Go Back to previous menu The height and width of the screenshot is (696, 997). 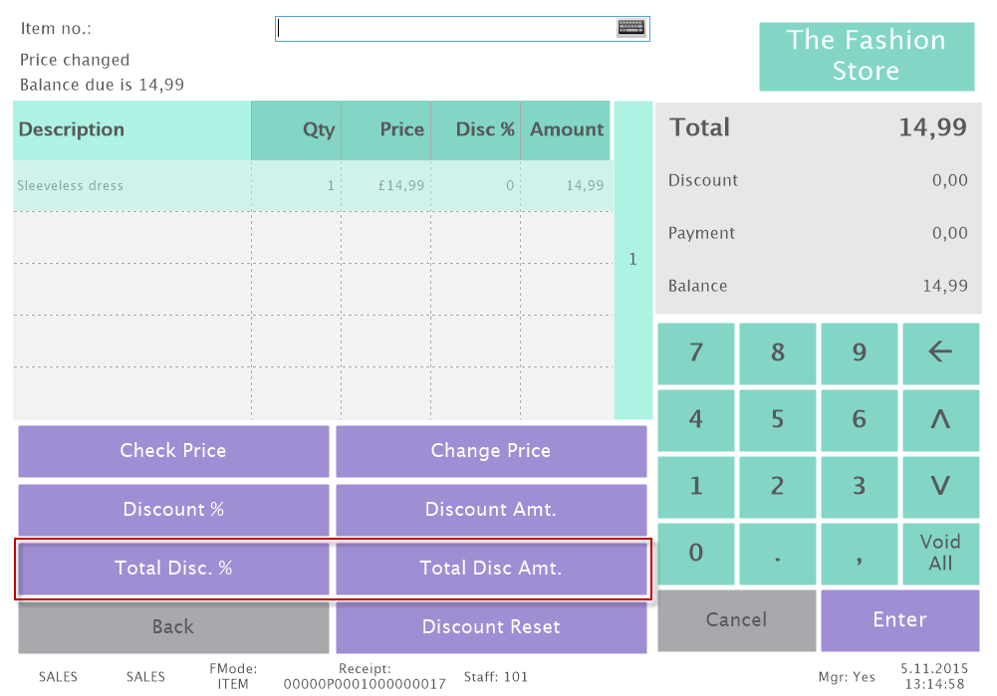pos(173,627)
